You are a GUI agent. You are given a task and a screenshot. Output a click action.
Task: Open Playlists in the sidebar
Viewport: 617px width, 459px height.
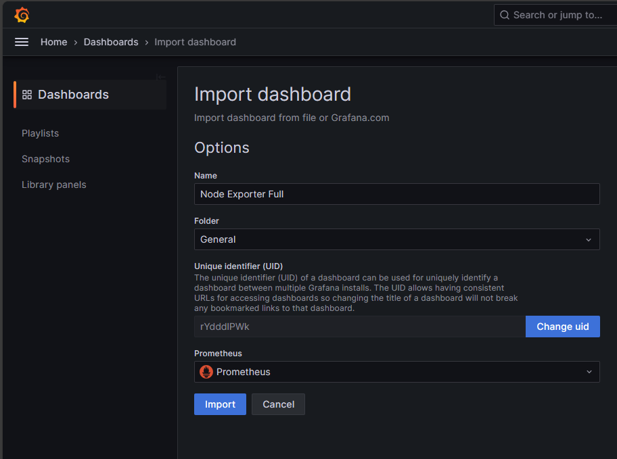(x=40, y=133)
